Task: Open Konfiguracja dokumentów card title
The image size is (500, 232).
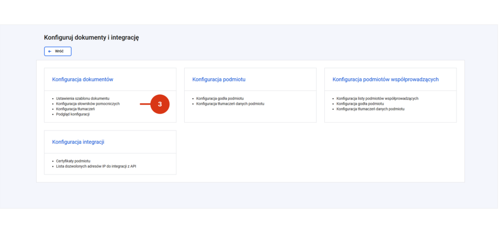Action: click(83, 79)
